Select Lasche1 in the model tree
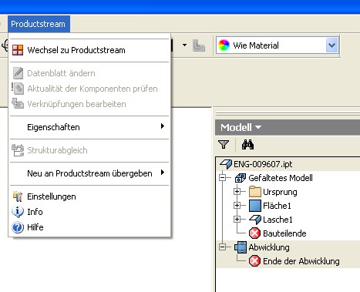Screen dimensions: 360x292 (278, 220)
